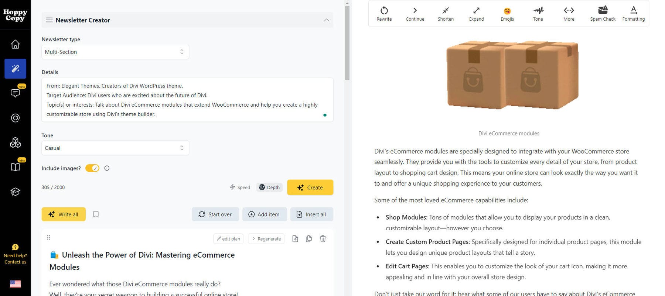
Task: Open the More toolbar menu
Action: (569, 14)
